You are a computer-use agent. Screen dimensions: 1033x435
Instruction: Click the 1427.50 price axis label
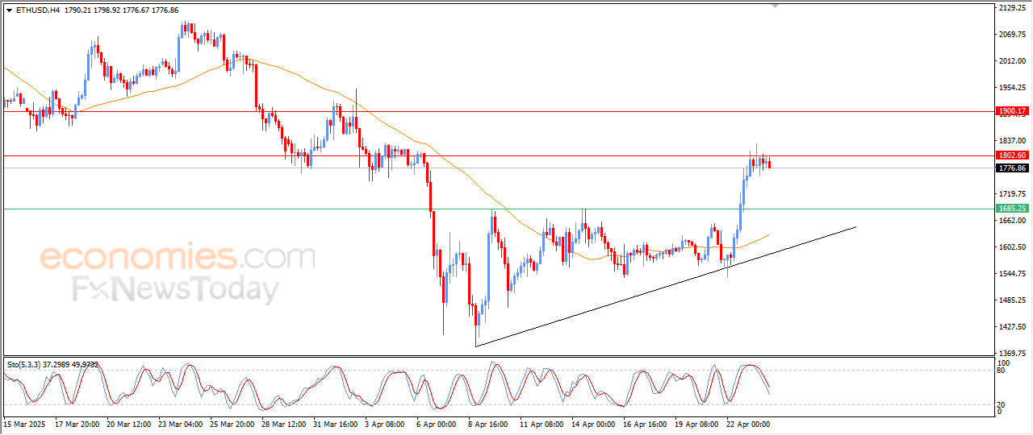coord(1011,327)
